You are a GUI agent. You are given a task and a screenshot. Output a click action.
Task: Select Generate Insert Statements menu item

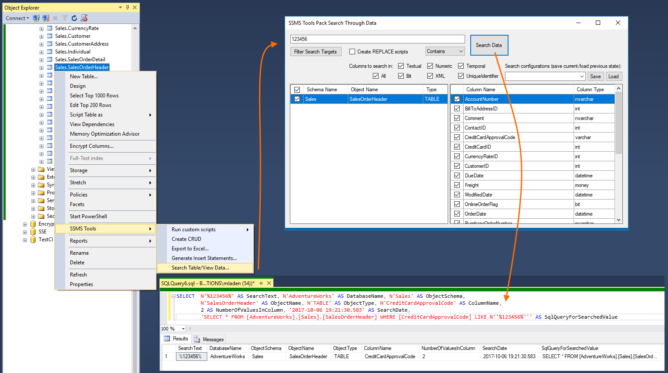pyautogui.click(x=205, y=258)
